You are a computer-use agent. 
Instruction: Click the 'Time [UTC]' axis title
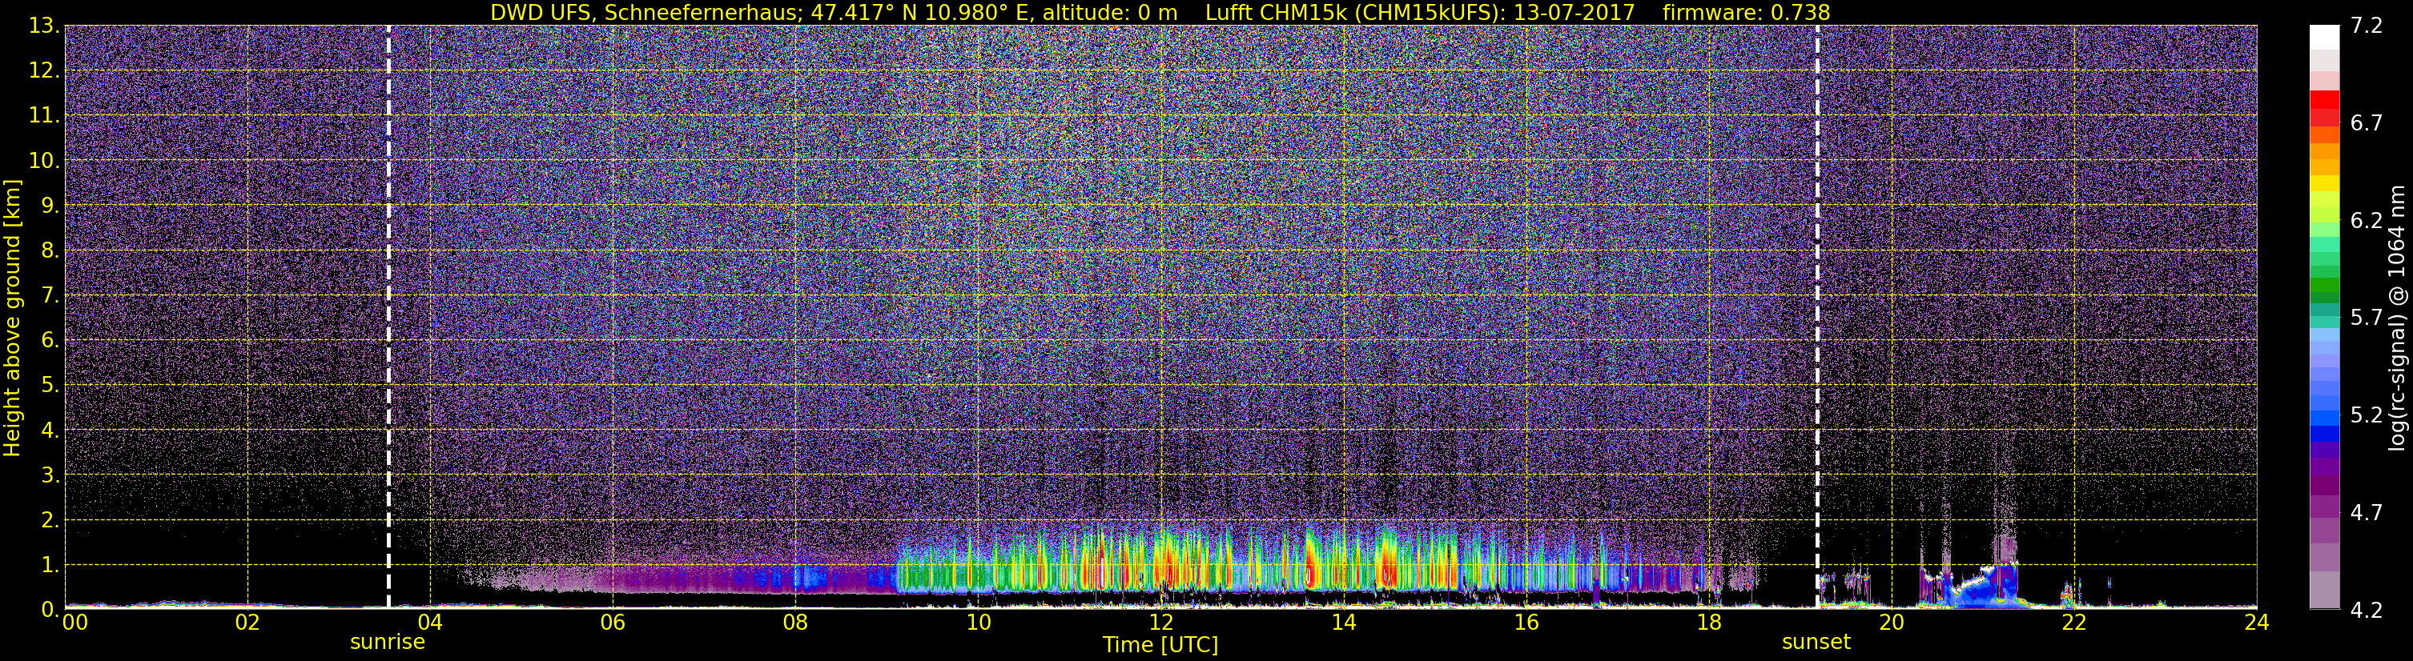click(x=1160, y=645)
